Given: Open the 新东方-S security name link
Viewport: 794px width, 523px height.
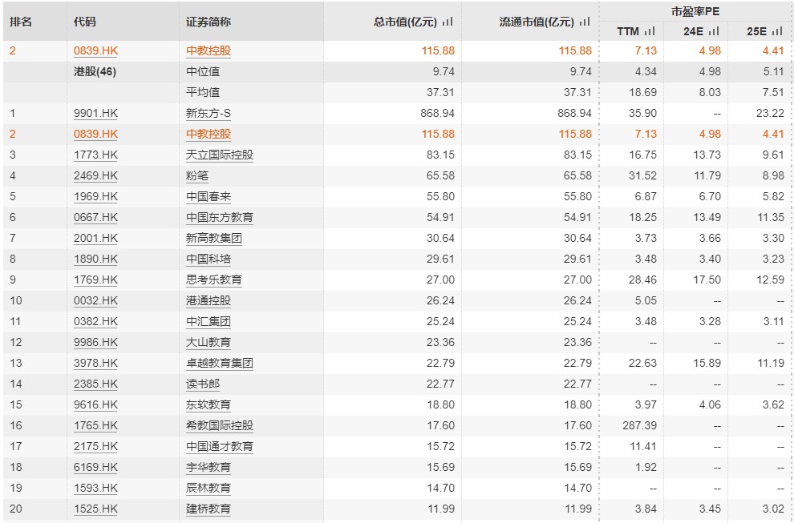Looking at the screenshot, I should pyautogui.click(x=209, y=114).
